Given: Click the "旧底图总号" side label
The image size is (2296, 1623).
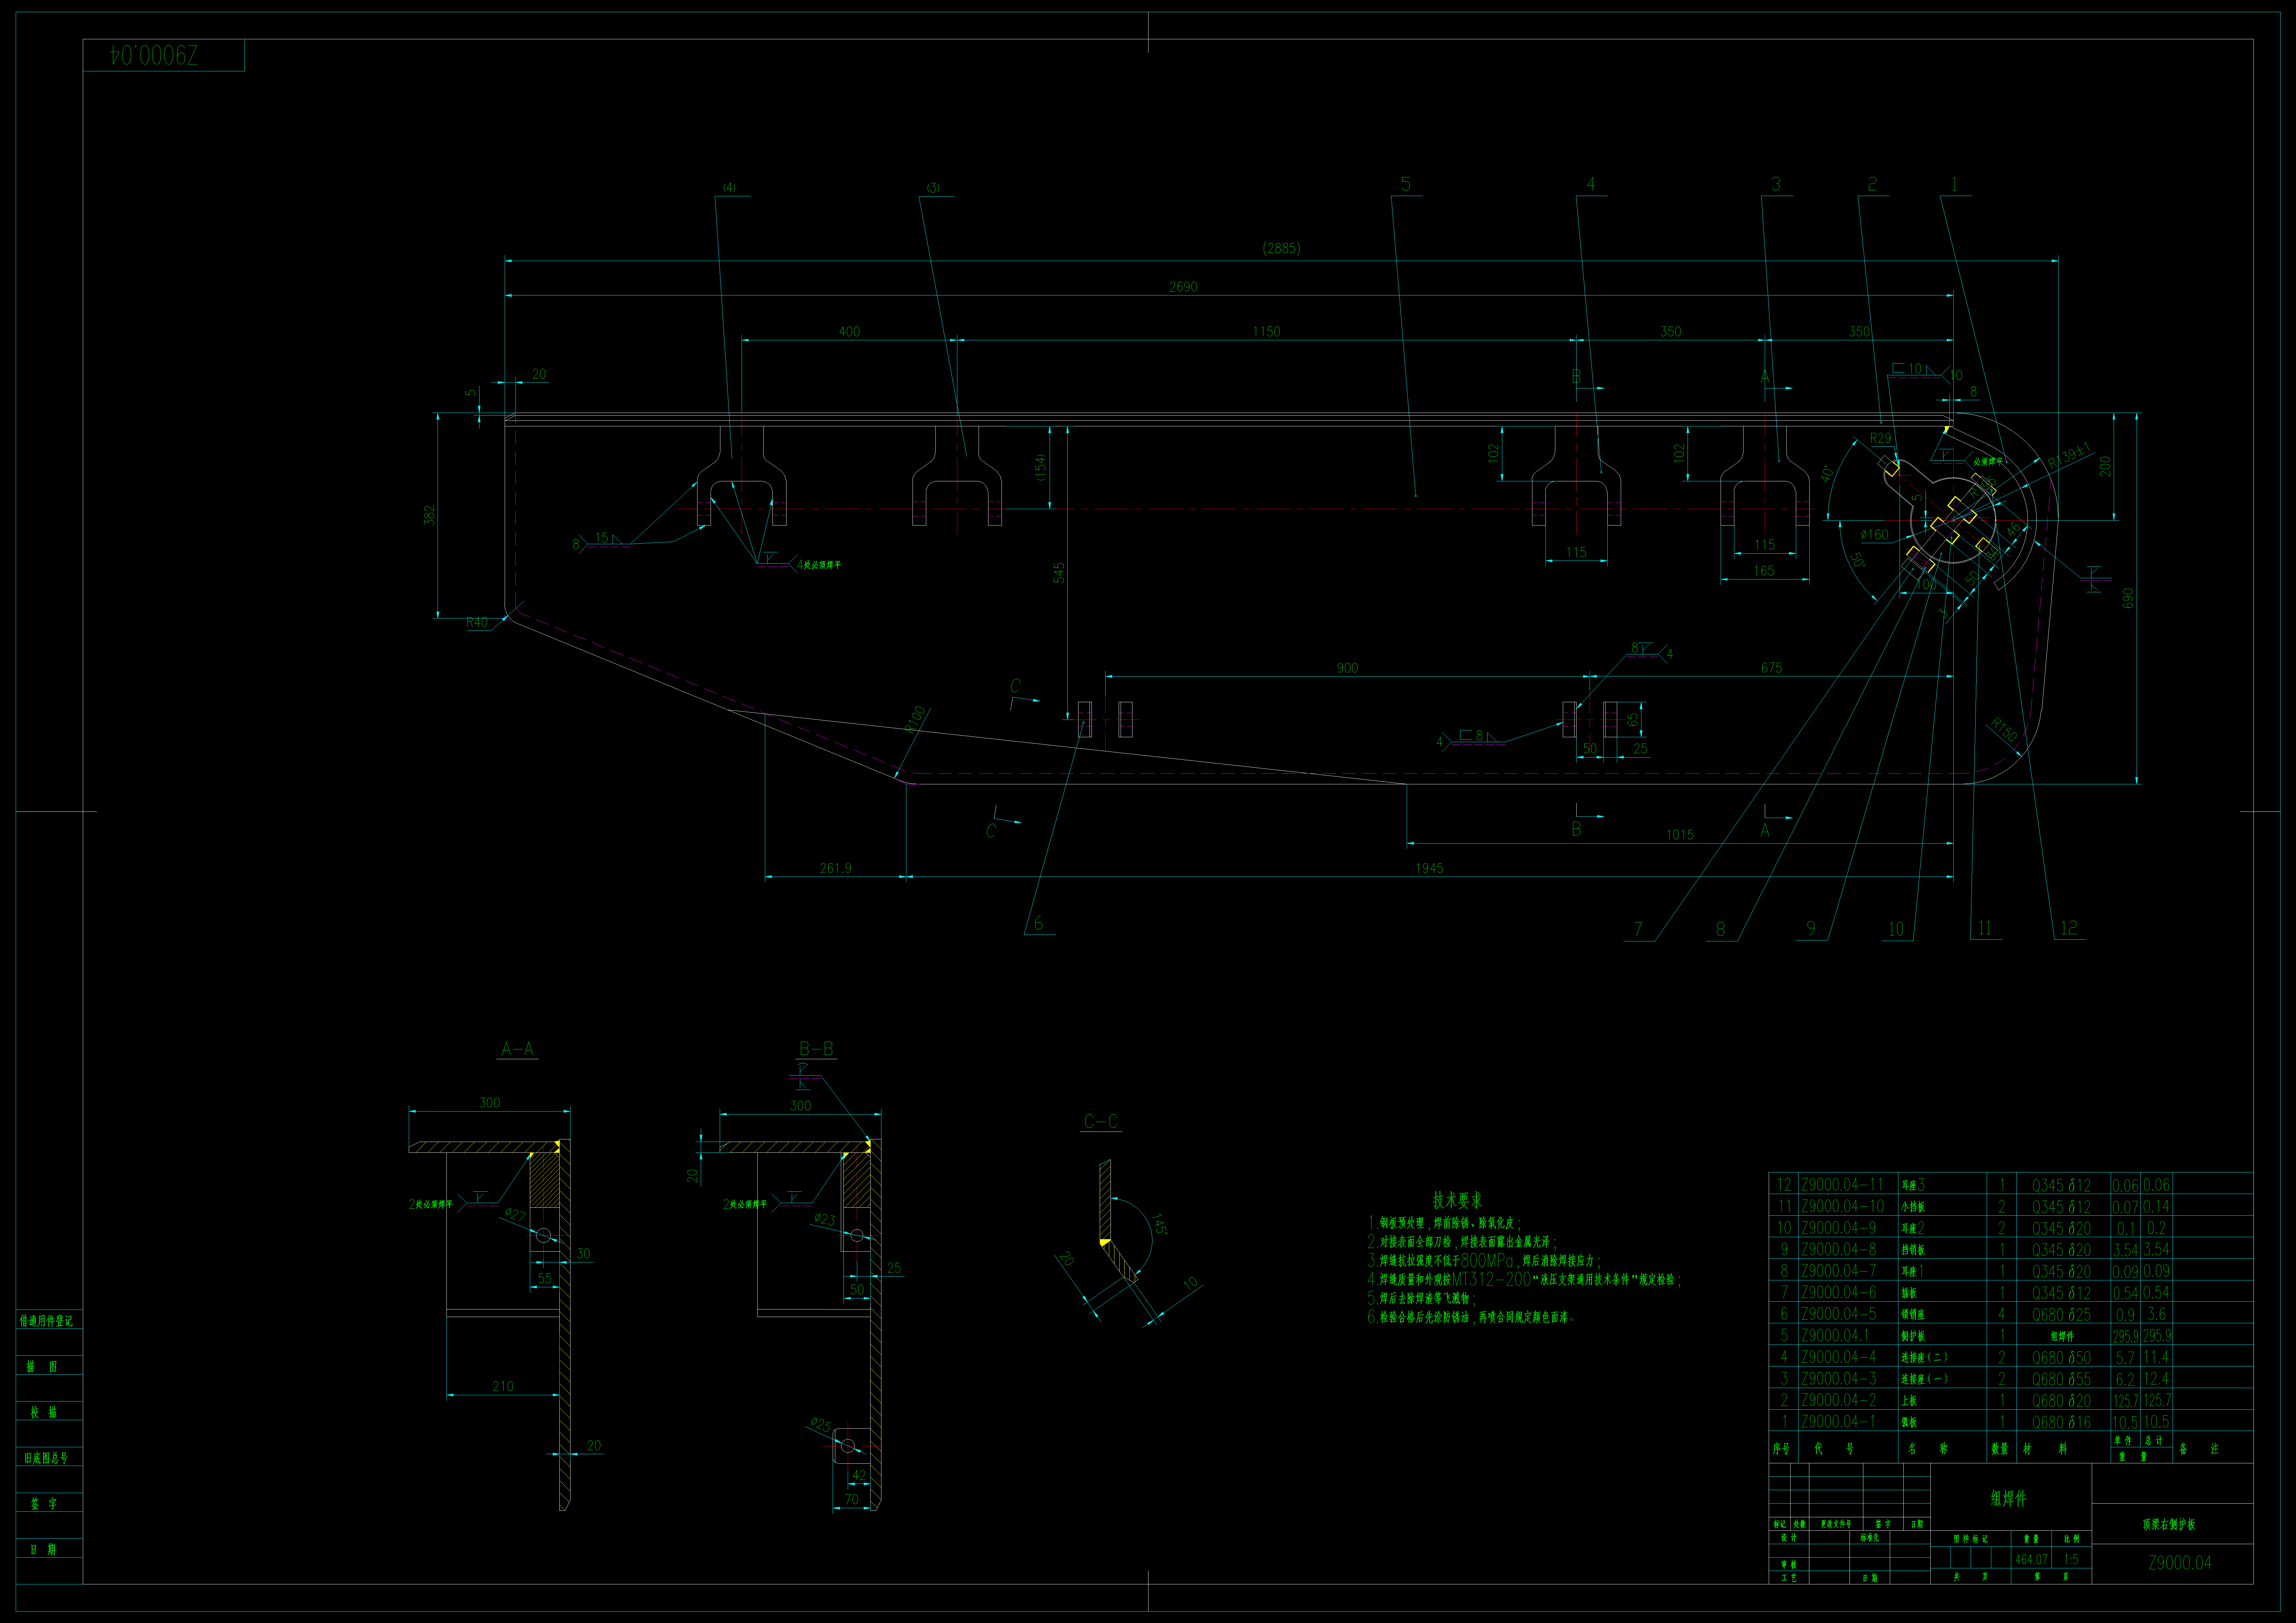Looking at the screenshot, I should [x=46, y=1458].
